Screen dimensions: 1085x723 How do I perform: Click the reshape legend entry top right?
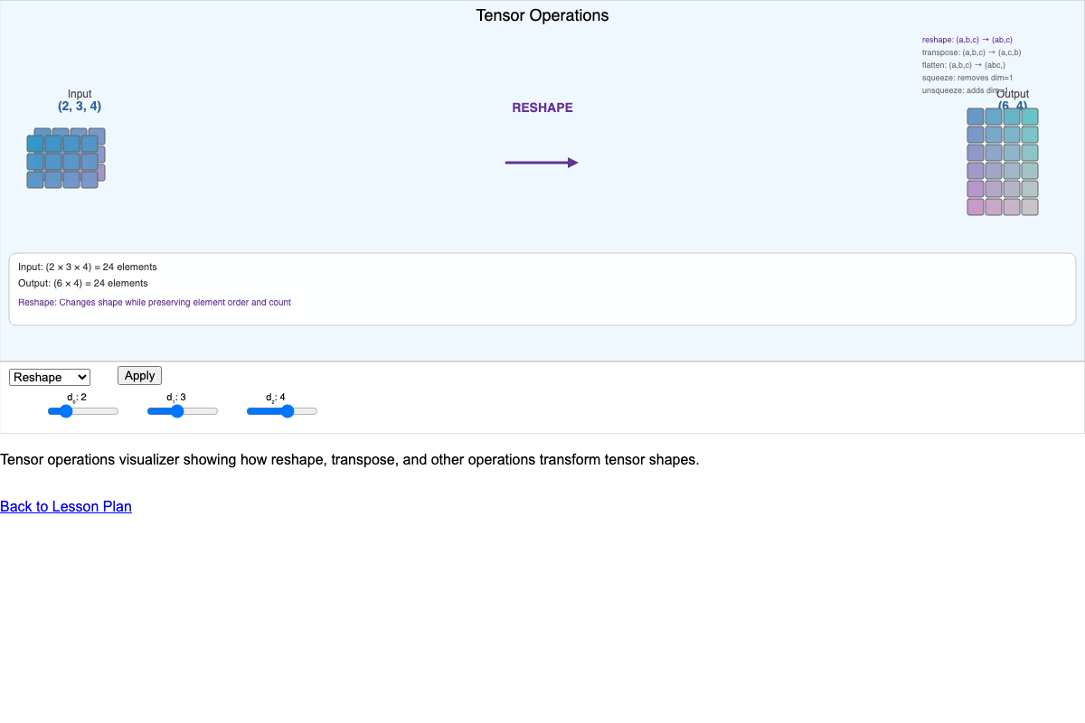(x=967, y=40)
